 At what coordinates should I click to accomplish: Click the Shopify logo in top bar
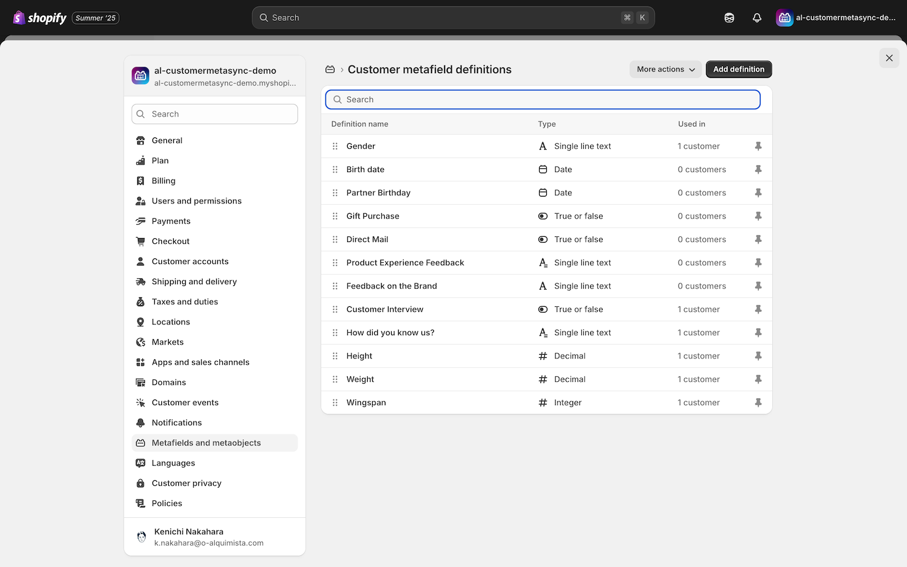point(40,18)
